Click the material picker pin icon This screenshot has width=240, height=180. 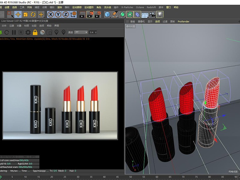coord(64,32)
